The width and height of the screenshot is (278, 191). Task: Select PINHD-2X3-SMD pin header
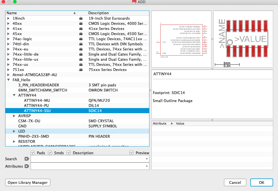[77, 136]
